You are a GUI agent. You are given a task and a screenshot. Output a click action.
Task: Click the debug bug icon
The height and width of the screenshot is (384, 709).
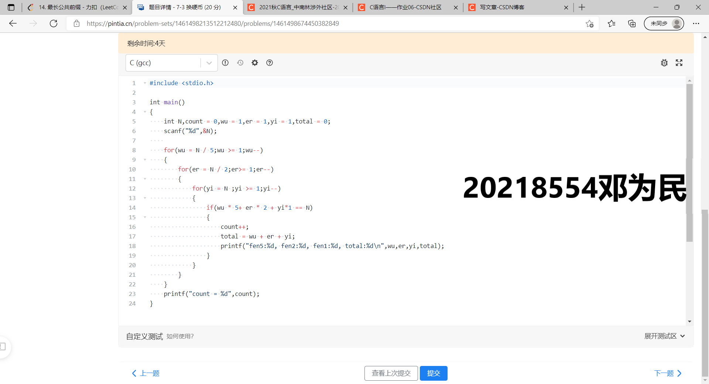(x=664, y=63)
